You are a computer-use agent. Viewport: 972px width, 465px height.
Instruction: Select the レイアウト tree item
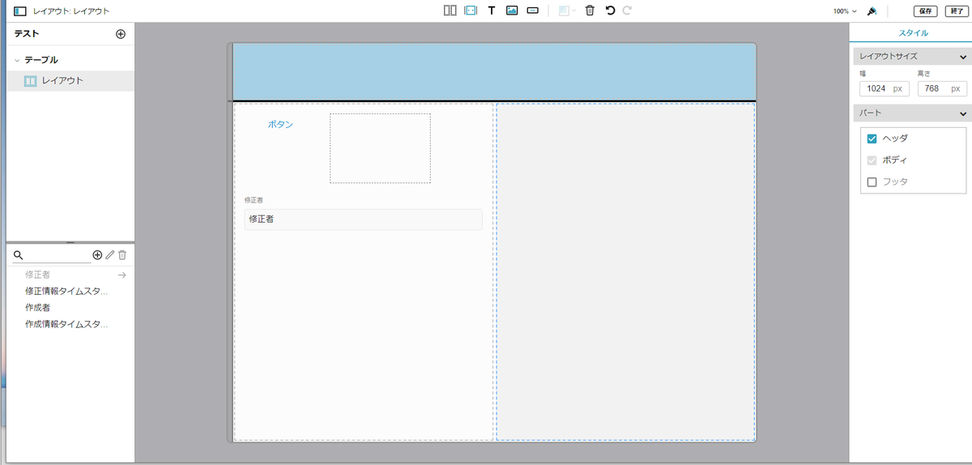[70, 81]
